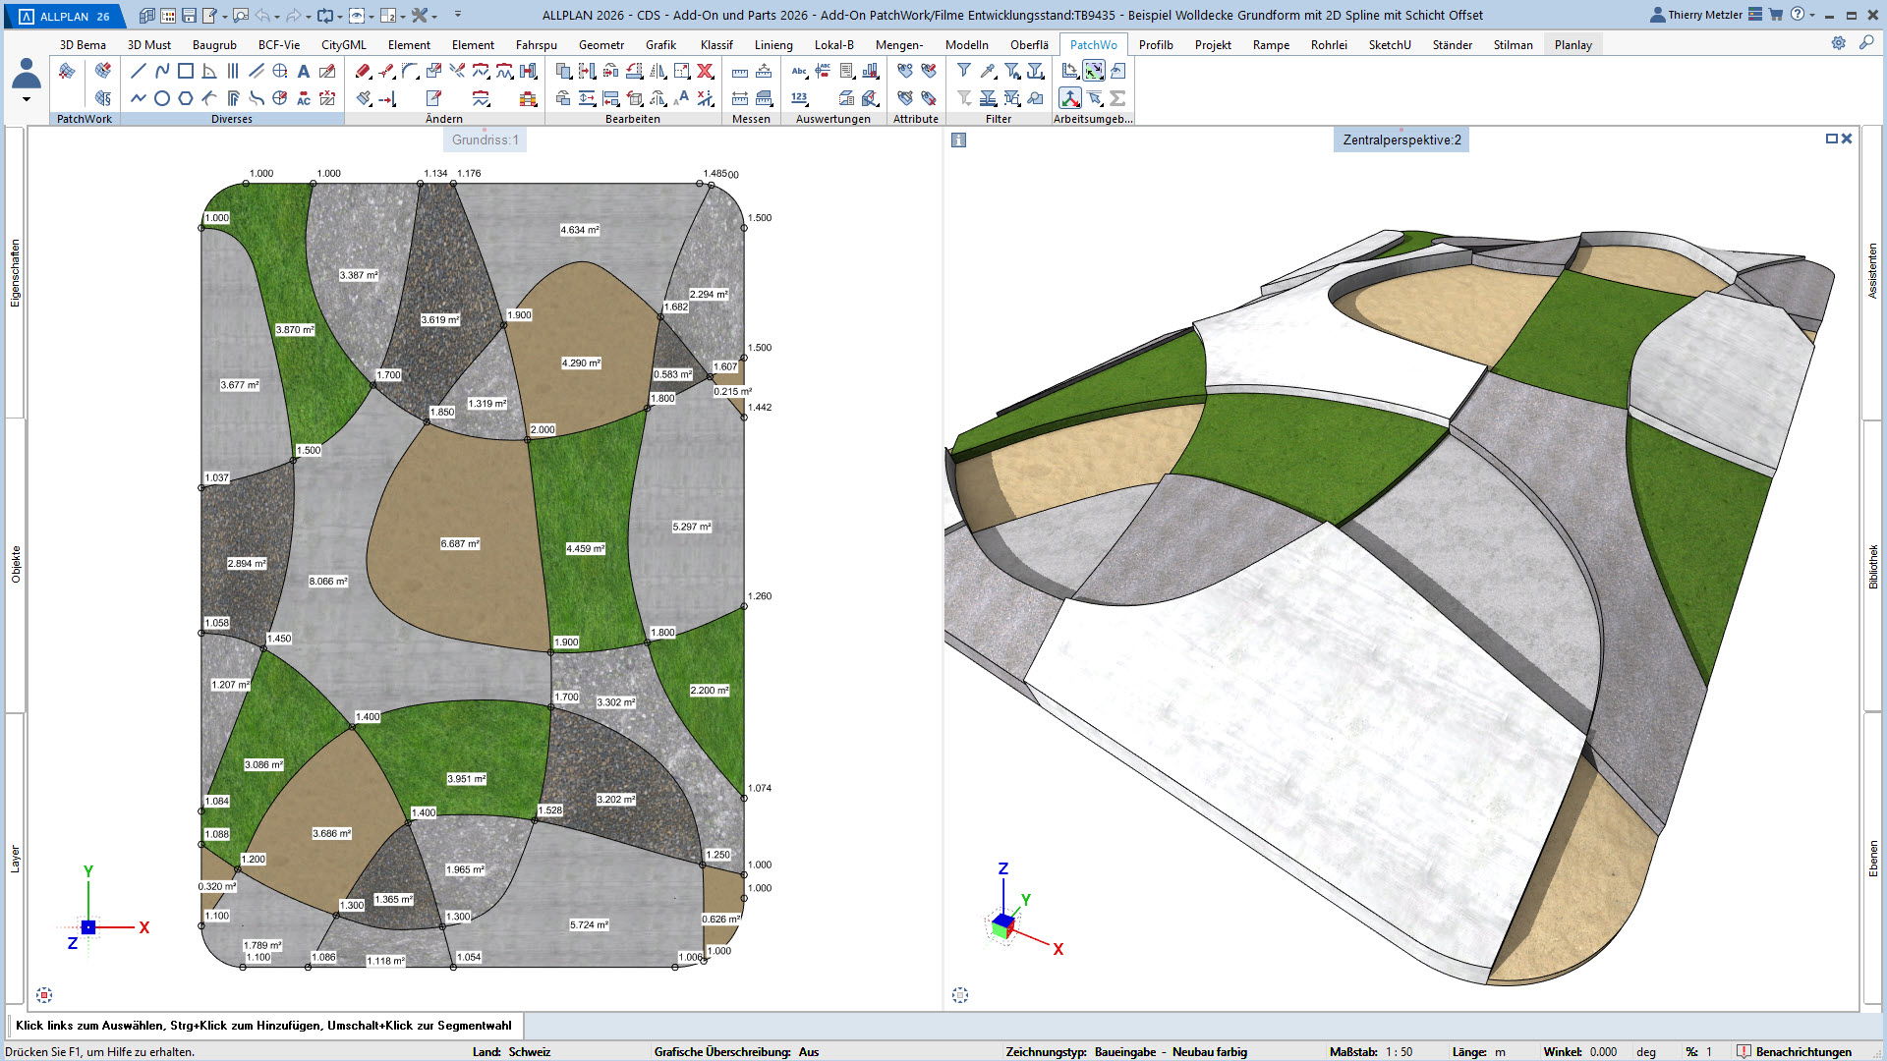Click the red X Delete tool
Viewport: 1887px width, 1061px height.
[x=706, y=71]
